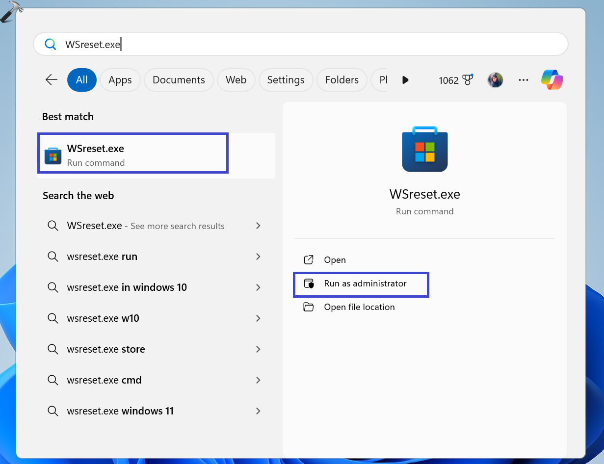604x464 pixels.
Task: Open the rewards points trophy icon
Action: 468,80
